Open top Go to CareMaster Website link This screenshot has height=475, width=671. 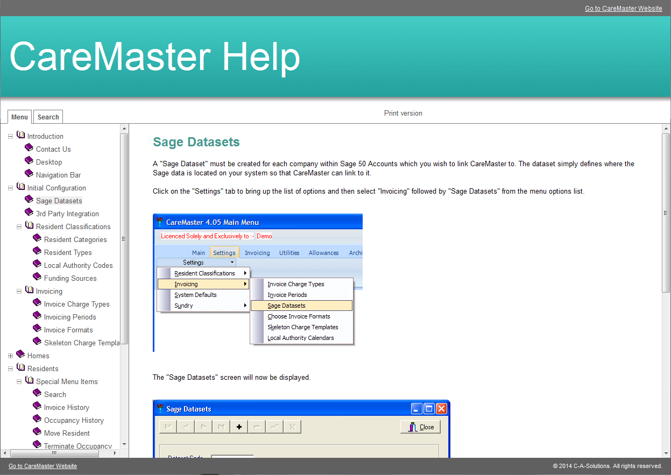(x=624, y=9)
